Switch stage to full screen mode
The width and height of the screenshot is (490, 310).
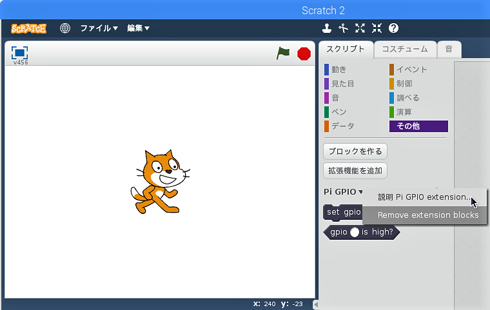(x=20, y=53)
